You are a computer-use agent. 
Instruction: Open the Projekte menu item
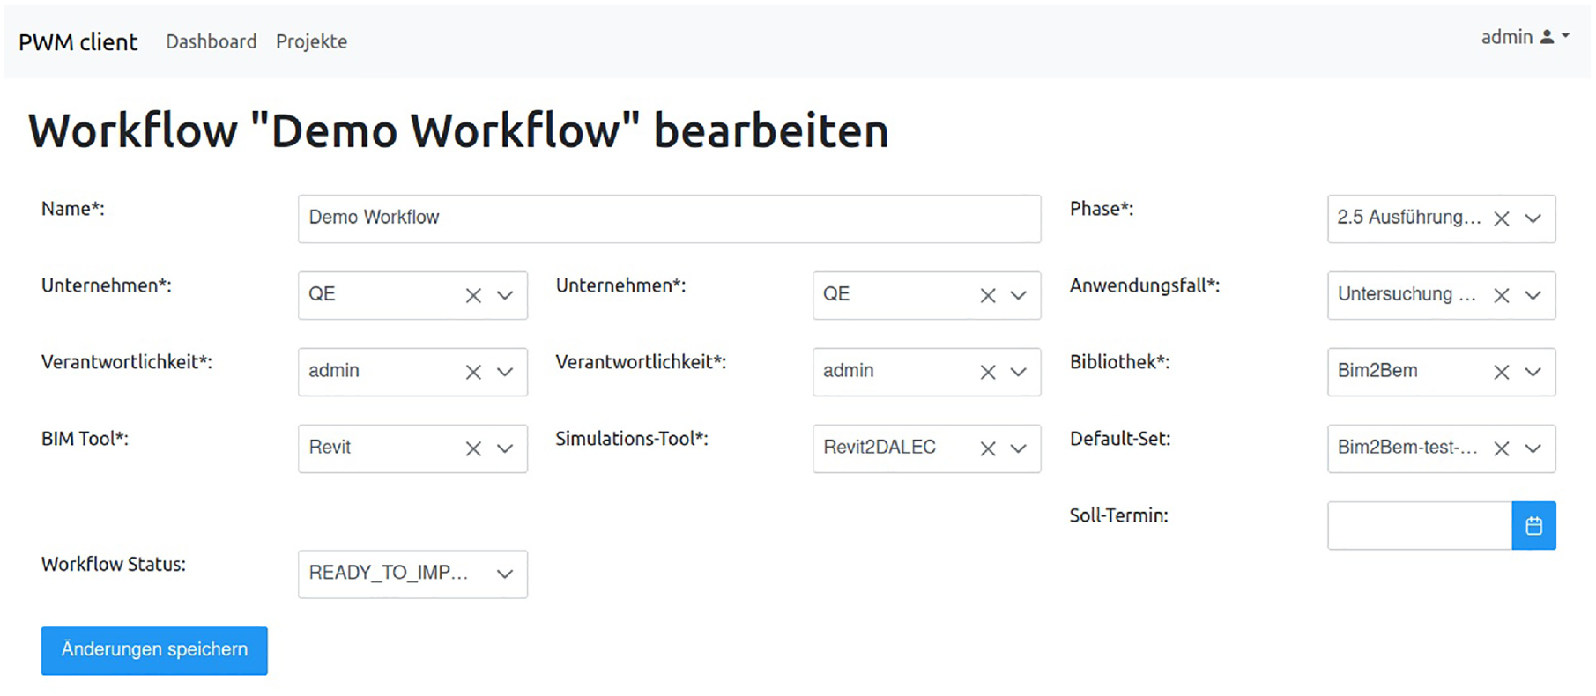(x=311, y=41)
